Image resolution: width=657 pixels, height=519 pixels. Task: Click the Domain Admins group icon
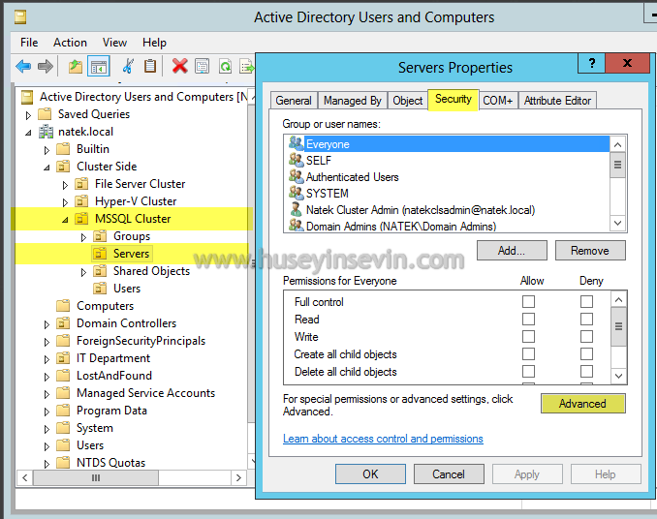tap(296, 226)
